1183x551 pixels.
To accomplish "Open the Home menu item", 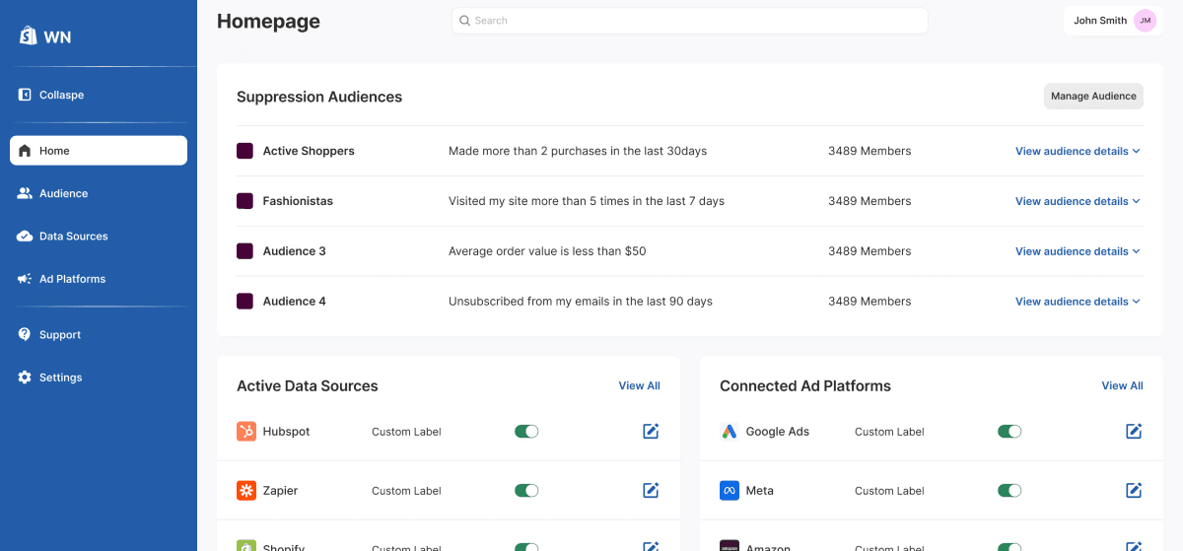I will tap(99, 151).
